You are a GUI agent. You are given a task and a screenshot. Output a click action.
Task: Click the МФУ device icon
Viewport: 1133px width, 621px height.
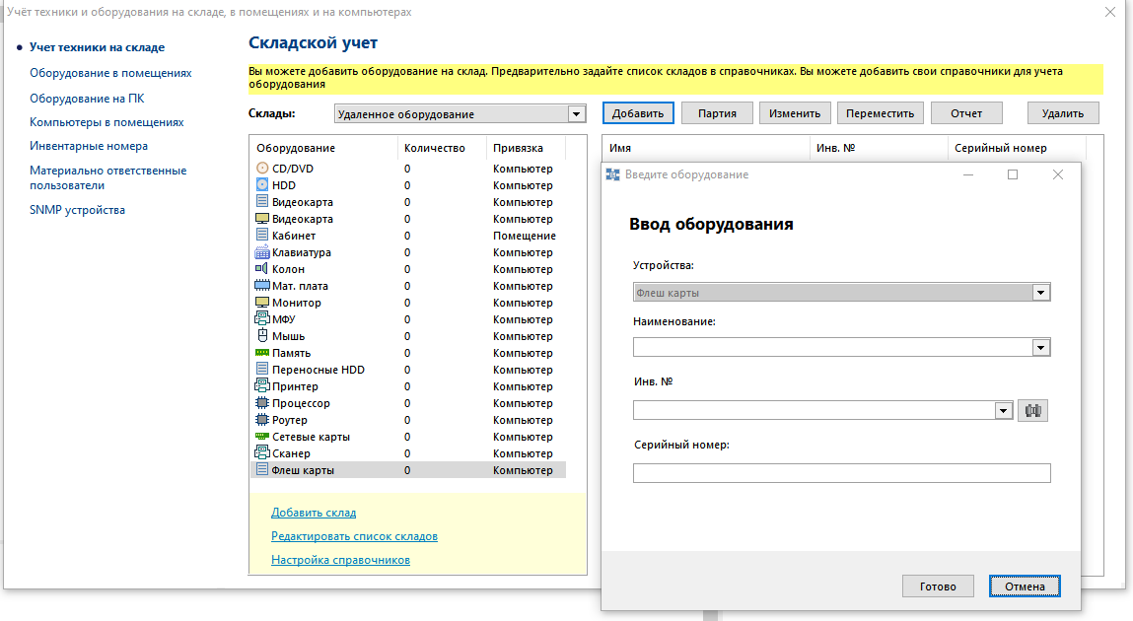pos(261,318)
